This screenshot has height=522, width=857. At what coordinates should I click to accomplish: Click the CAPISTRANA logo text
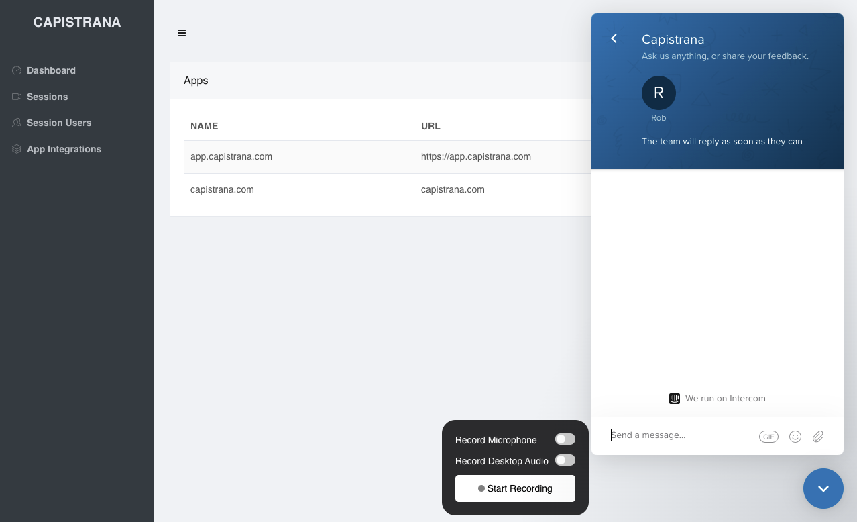coord(77,22)
